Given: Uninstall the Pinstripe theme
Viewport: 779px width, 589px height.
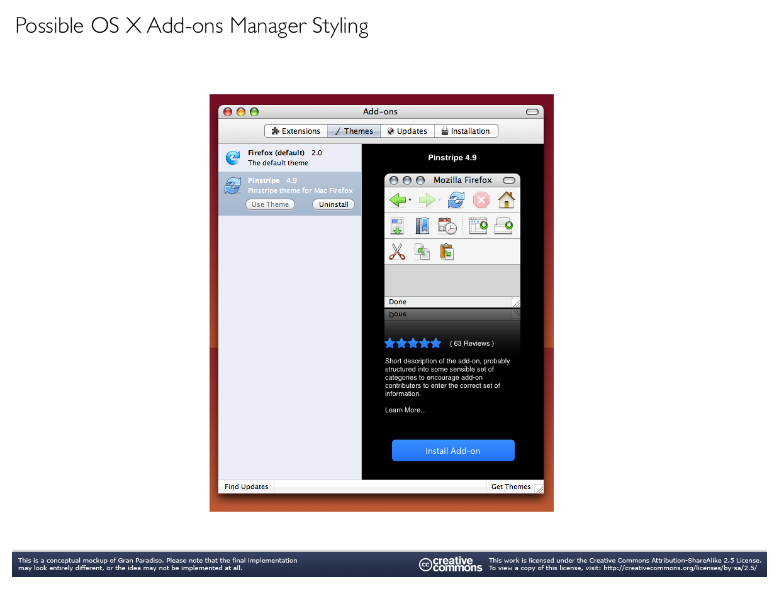Looking at the screenshot, I should (x=333, y=204).
